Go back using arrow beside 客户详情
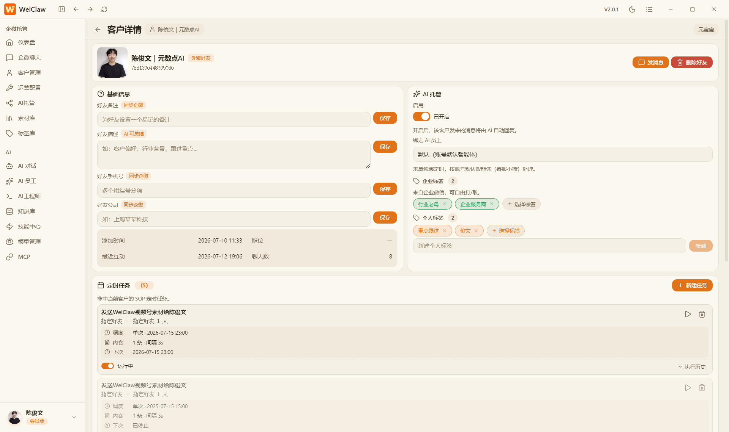The image size is (729, 432). click(x=98, y=30)
